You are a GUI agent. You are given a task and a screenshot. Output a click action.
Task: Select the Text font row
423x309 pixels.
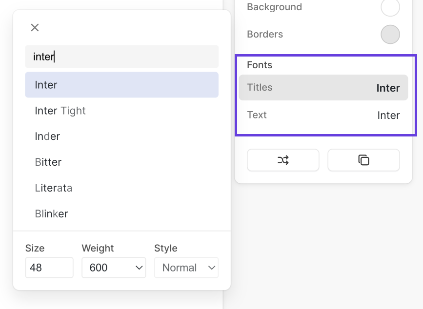[x=323, y=115]
